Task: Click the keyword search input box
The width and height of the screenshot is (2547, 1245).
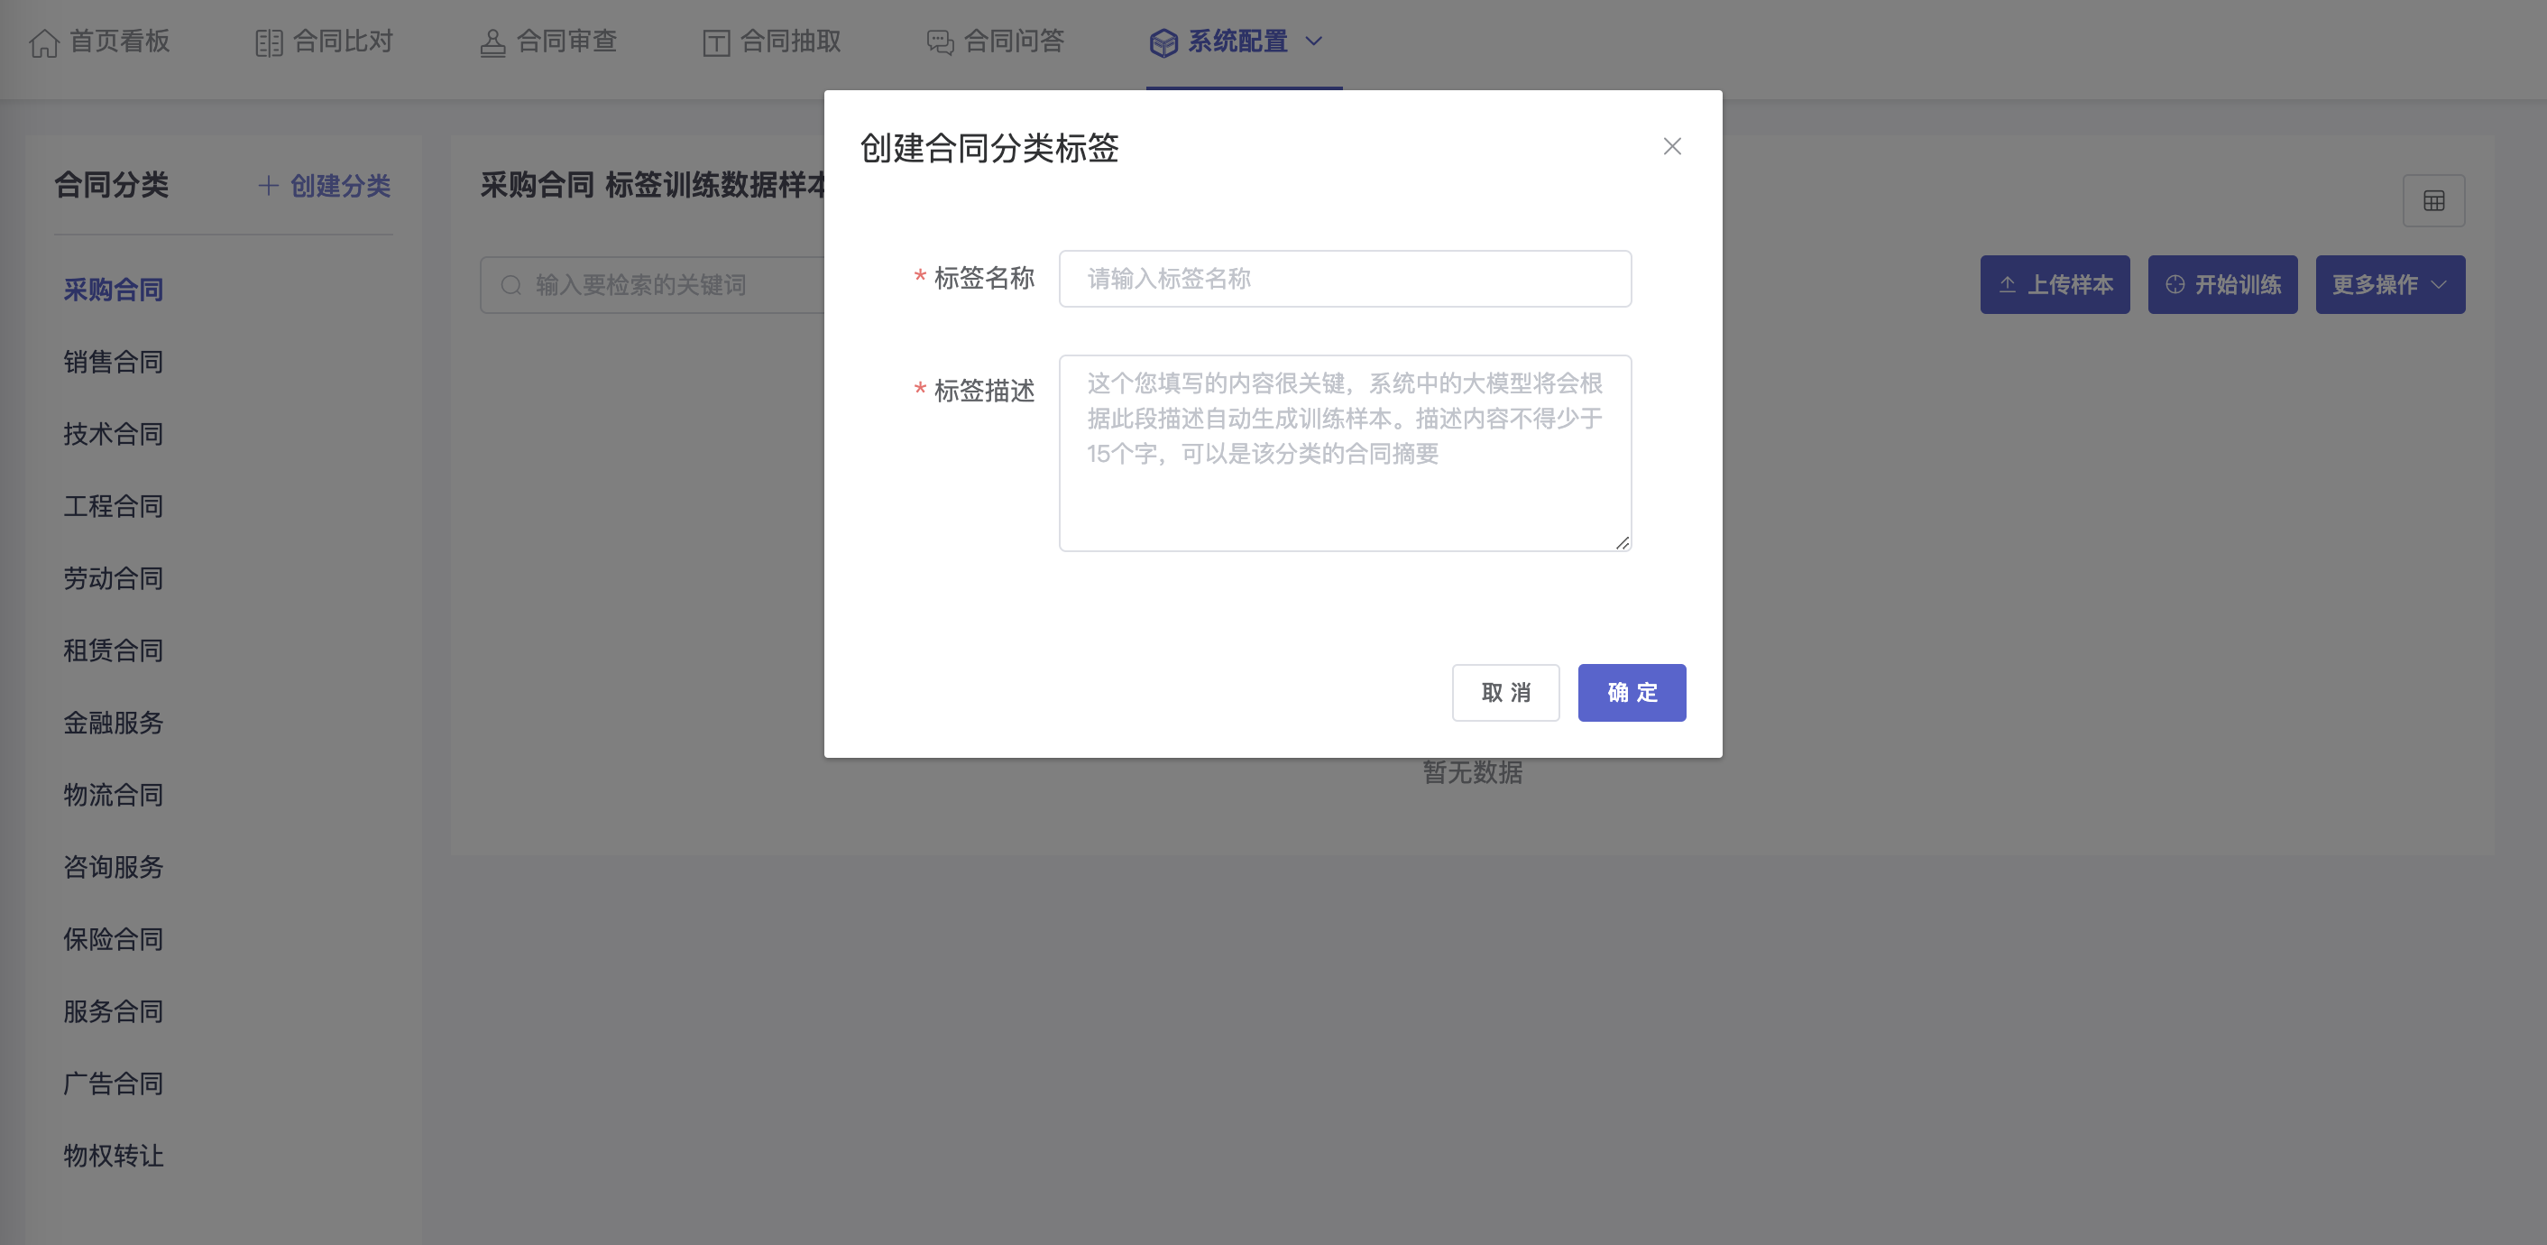Action: click(672, 285)
